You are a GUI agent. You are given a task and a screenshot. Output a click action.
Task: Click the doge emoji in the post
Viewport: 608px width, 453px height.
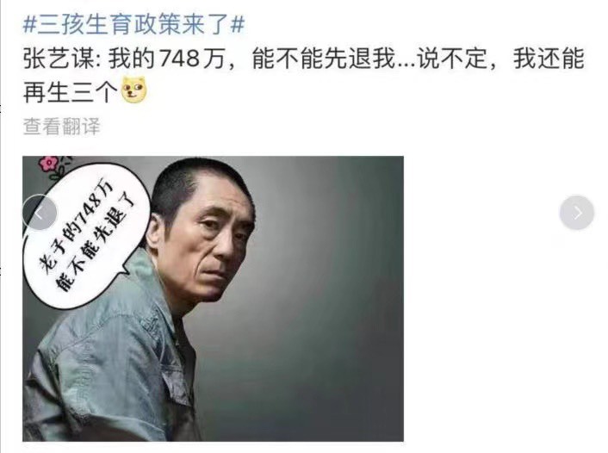click(133, 90)
